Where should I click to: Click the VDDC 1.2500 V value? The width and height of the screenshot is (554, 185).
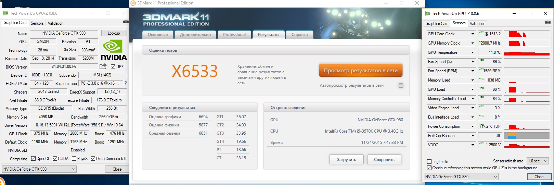(x=490, y=145)
